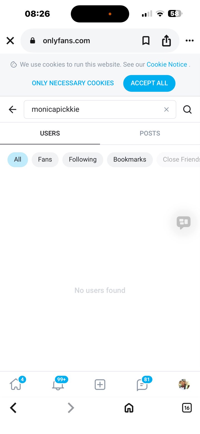Viewport: 200px width, 434px height.
Task: Switch to the USERS tab
Action: 50,133
